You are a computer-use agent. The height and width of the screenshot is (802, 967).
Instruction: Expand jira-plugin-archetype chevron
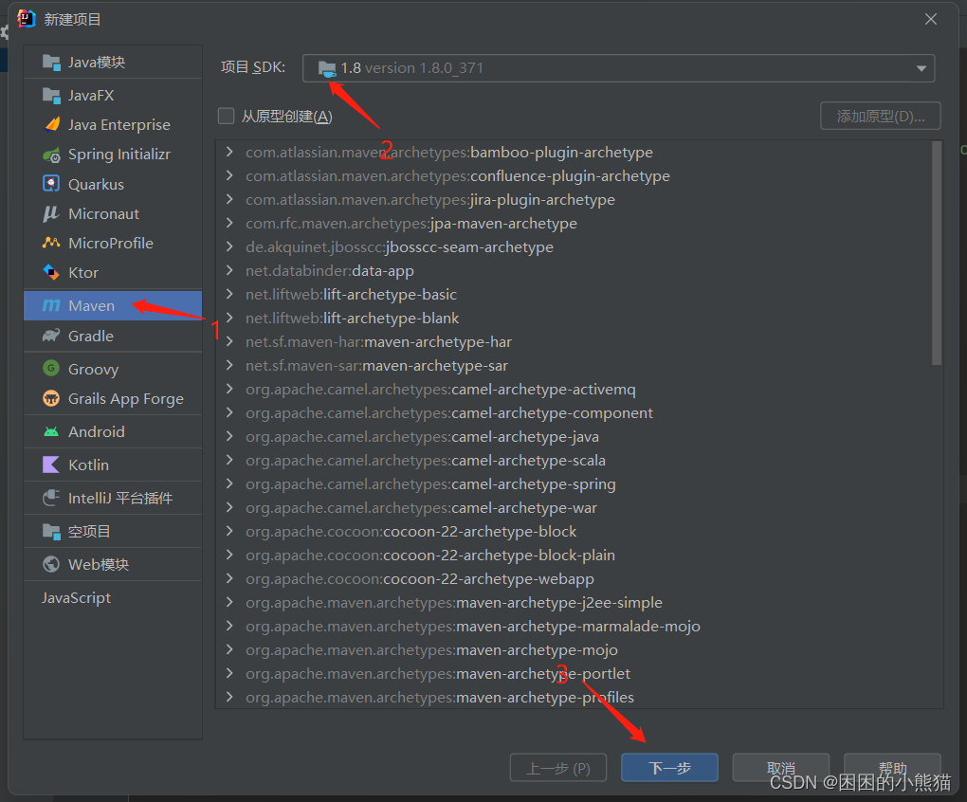(x=229, y=199)
